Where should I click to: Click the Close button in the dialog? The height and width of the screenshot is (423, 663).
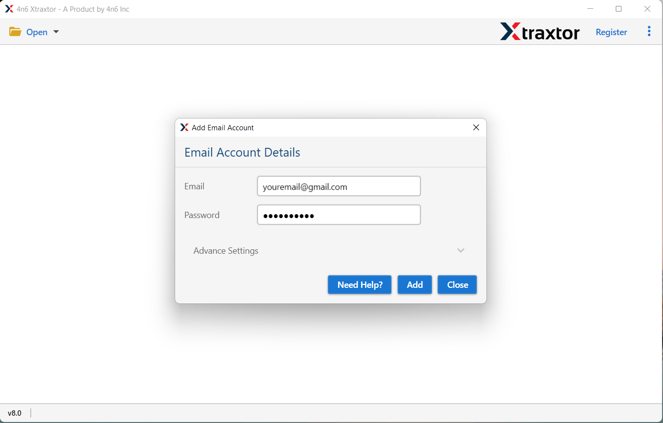click(457, 284)
